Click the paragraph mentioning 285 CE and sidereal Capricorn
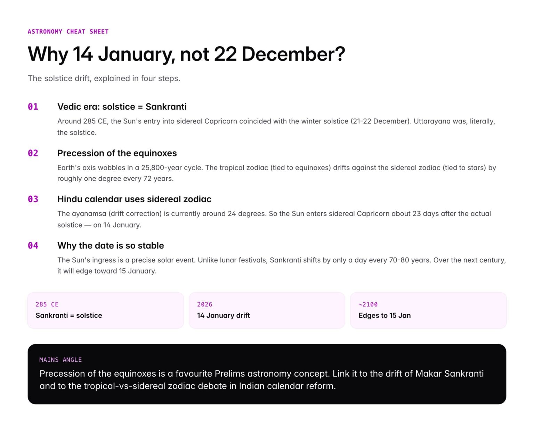The height and width of the screenshot is (432, 534). pyautogui.click(x=276, y=127)
